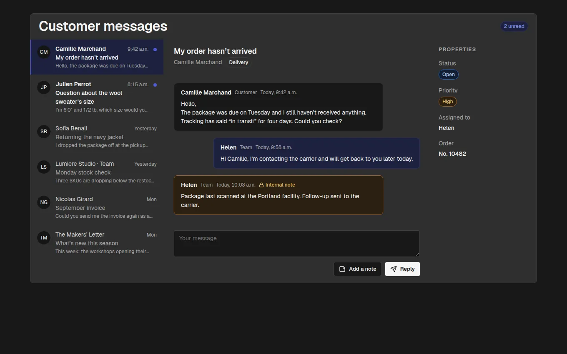This screenshot has width=567, height=354.
Task: Click the lock icon beside Internal note
Action: click(x=261, y=185)
